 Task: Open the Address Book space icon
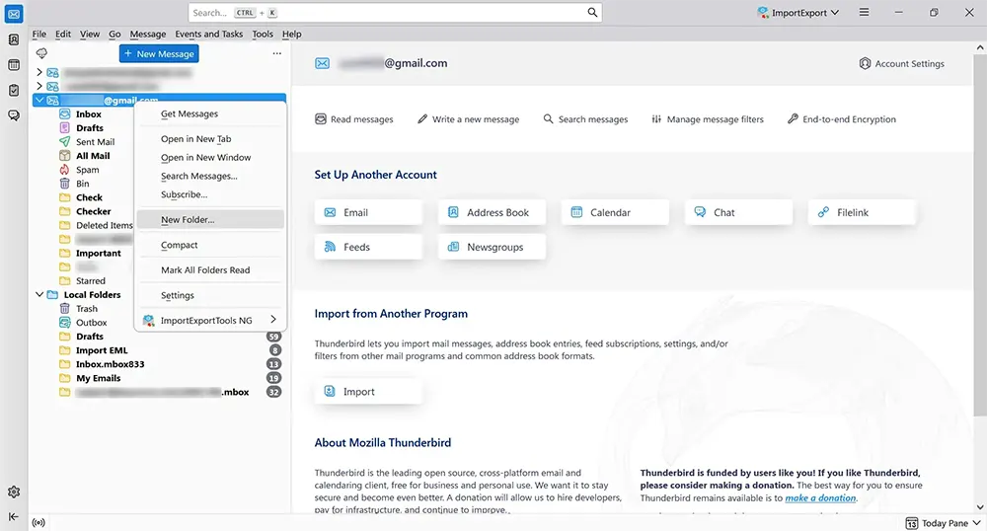(x=14, y=39)
